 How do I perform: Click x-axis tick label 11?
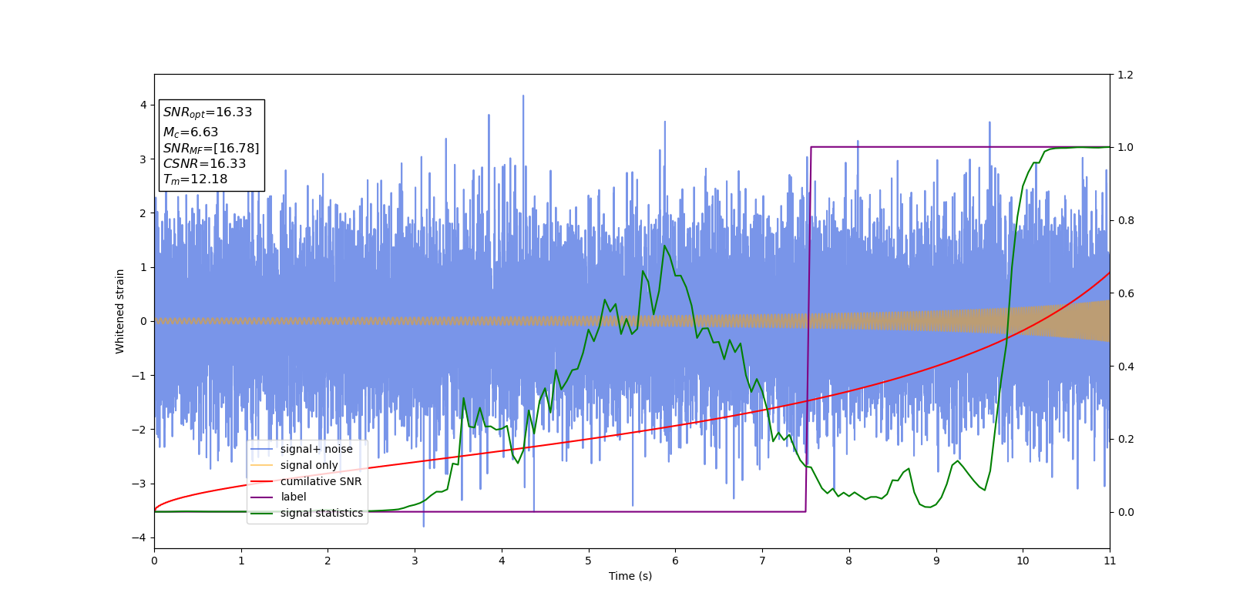[1110, 561]
